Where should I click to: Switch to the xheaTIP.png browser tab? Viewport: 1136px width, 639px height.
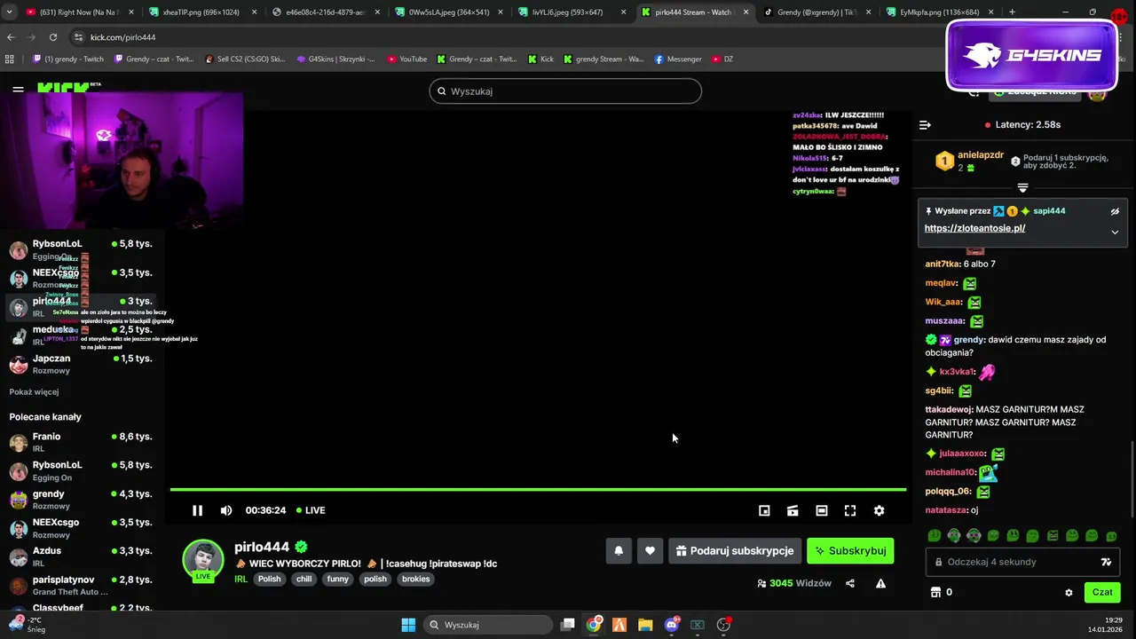point(201,12)
